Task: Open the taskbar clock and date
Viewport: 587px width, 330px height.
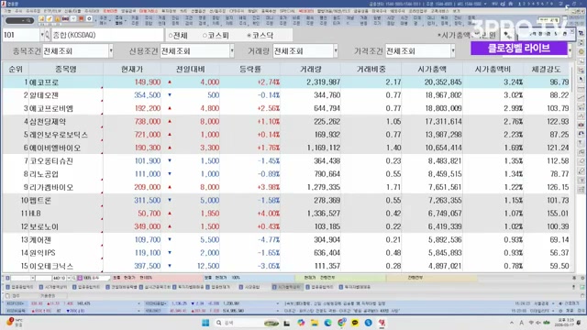Action: (566, 323)
